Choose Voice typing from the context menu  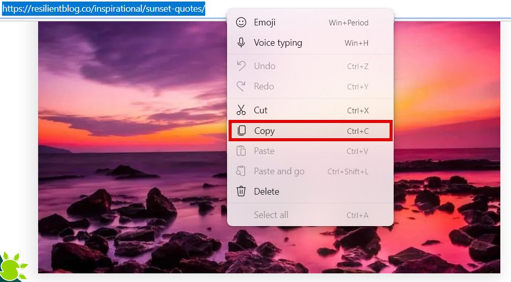click(x=310, y=43)
